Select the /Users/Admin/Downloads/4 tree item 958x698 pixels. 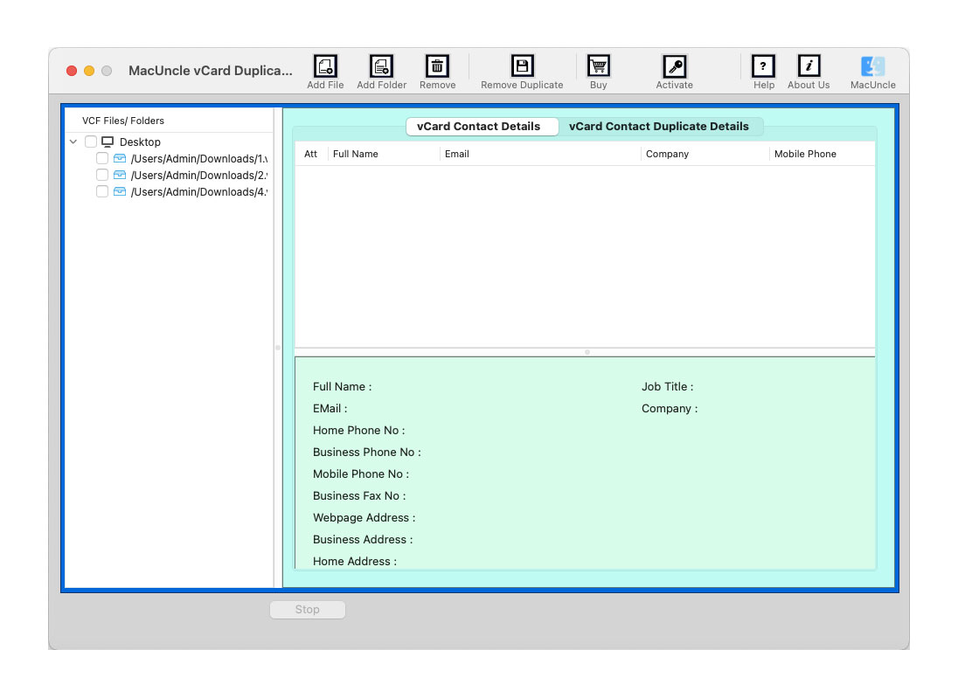(199, 191)
